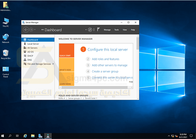Click Connect this server to cloud services
The image size is (196, 139).
point(112,78)
